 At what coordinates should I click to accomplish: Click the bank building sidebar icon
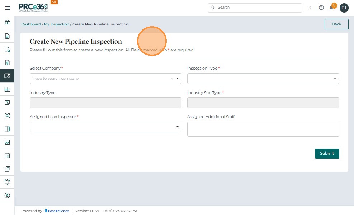click(7, 23)
